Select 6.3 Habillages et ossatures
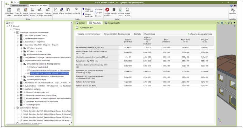 pos(36,80)
